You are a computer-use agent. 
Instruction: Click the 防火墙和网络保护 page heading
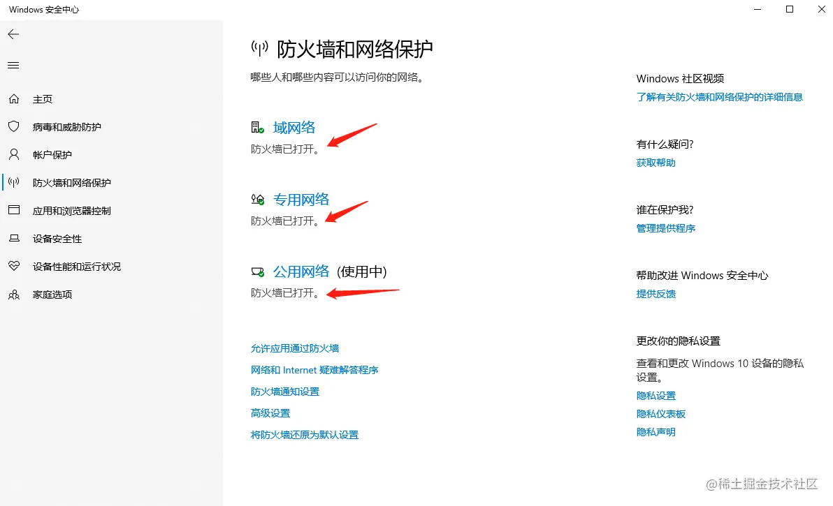click(x=355, y=49)
